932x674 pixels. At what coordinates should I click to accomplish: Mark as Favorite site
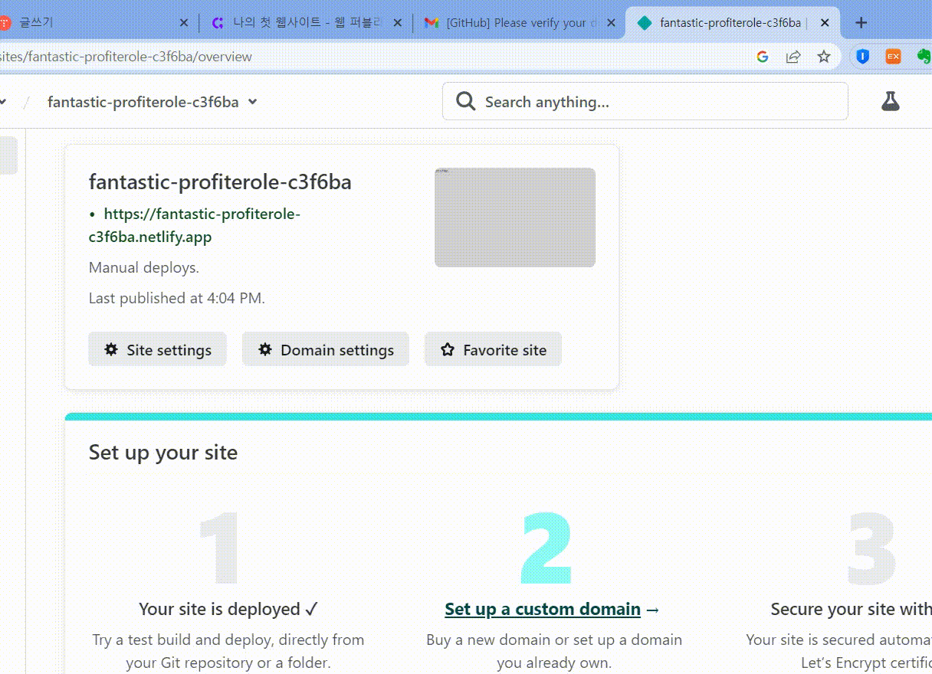click(493, 349)
